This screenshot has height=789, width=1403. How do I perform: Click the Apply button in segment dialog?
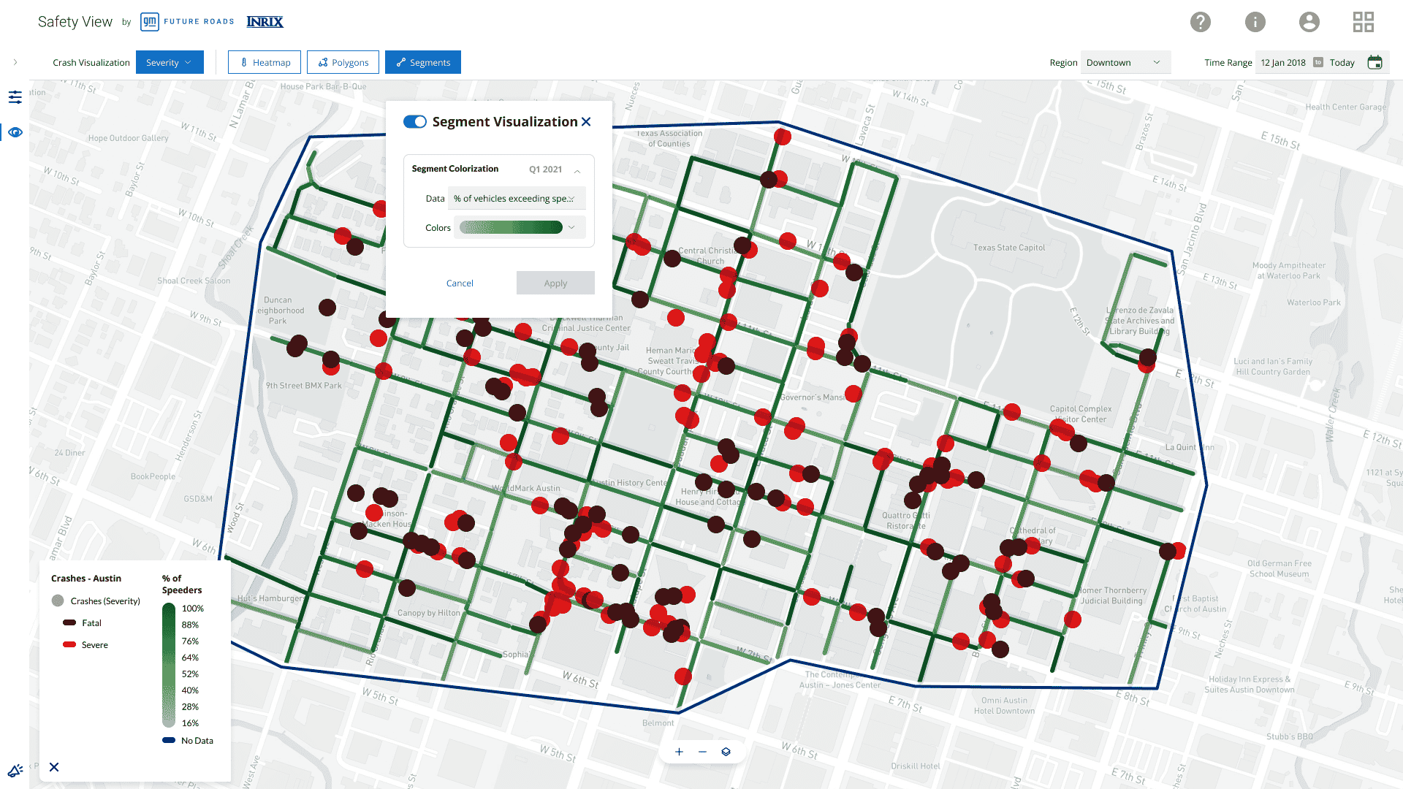pyautogui.click(x=554, y=282)
